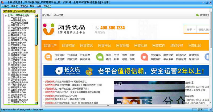
Task: Select the 黑龙江电视台 (06) tree item
Action: pos(19,75)
